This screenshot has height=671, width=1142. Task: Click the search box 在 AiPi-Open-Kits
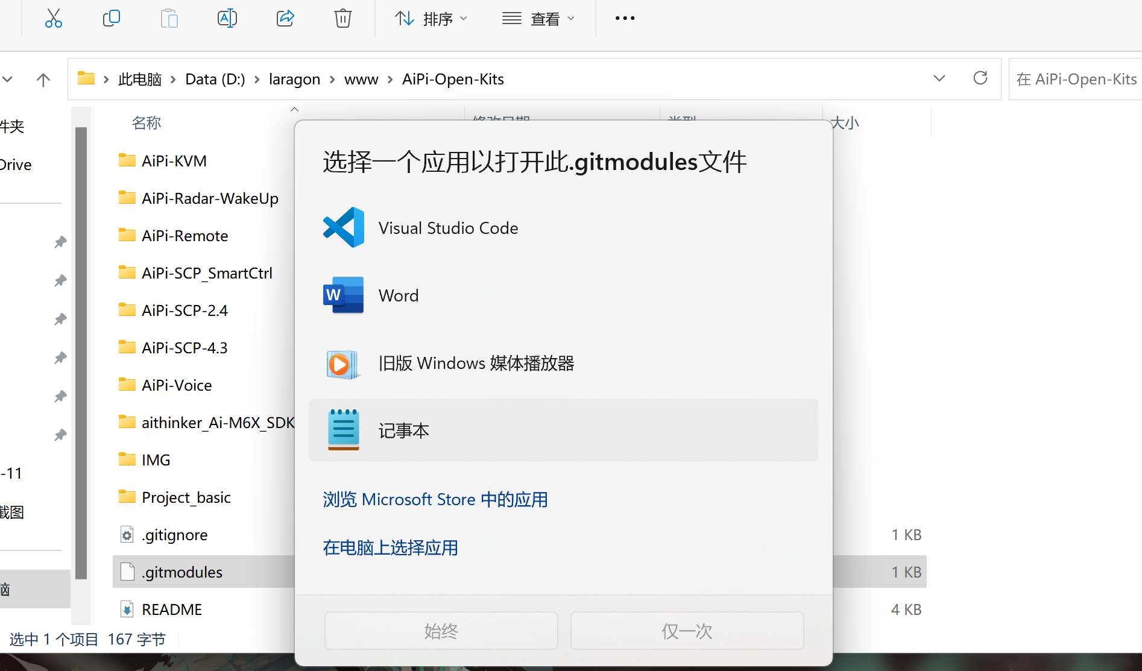pos(1076,79)
